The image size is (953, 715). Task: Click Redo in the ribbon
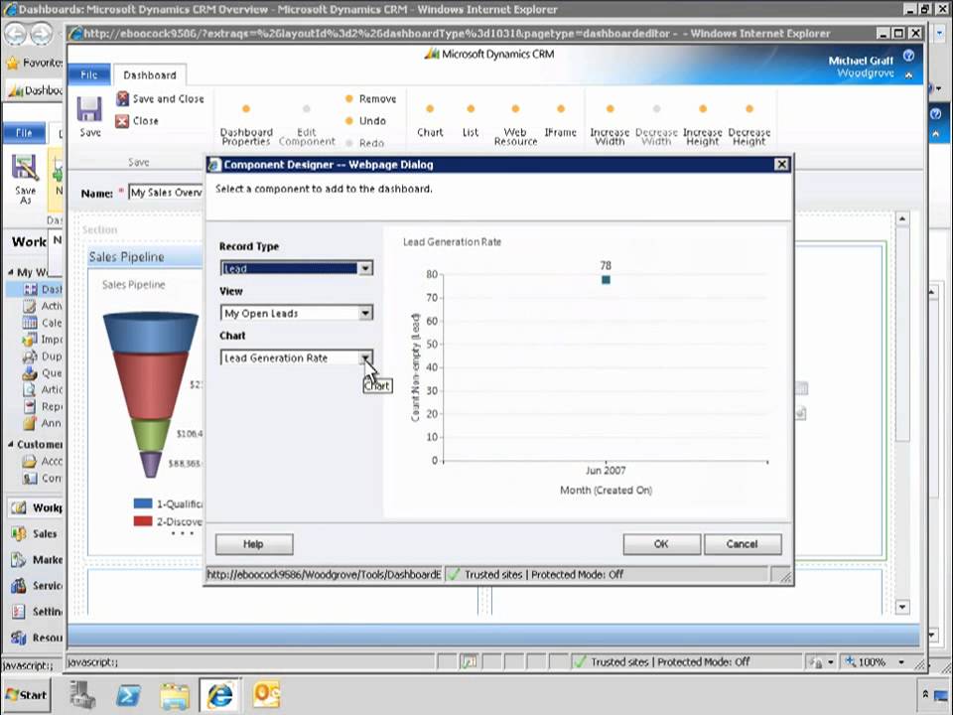click(x=364, y=143)
